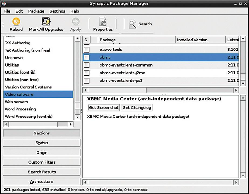The image size is (249, 194).
Task: Click description pane scroll-right arrow
Action: (x=236, y=182)
